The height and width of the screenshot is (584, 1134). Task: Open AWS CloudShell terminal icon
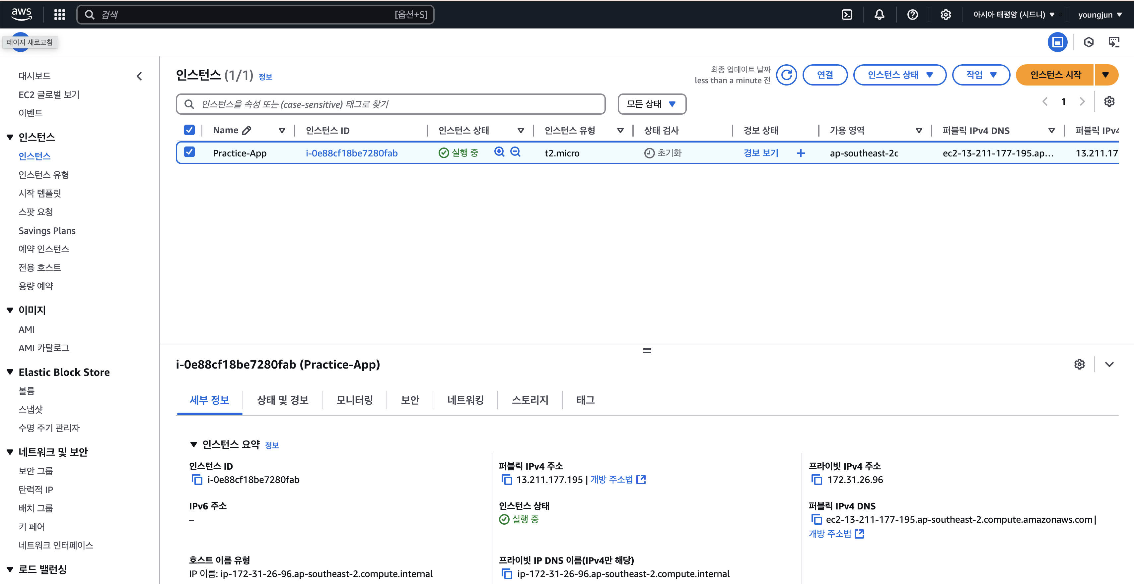point(847,15)
